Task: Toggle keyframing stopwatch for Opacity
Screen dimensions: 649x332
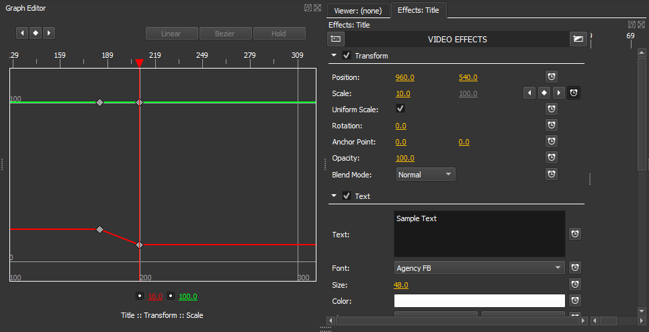Action: click(552, 157)
